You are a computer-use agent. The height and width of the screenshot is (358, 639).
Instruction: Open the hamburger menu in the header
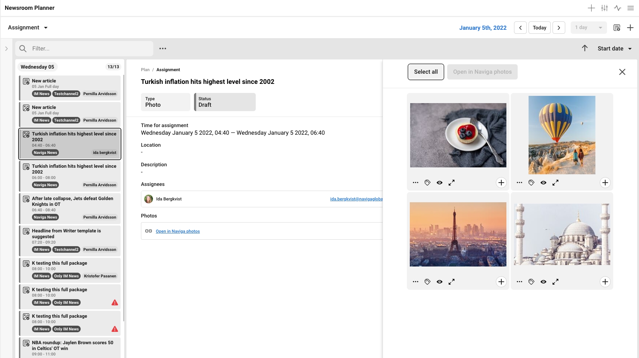click(631, 8)
